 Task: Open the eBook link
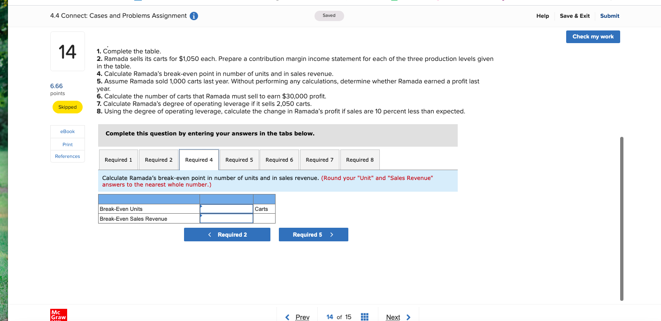pos(68,132)
